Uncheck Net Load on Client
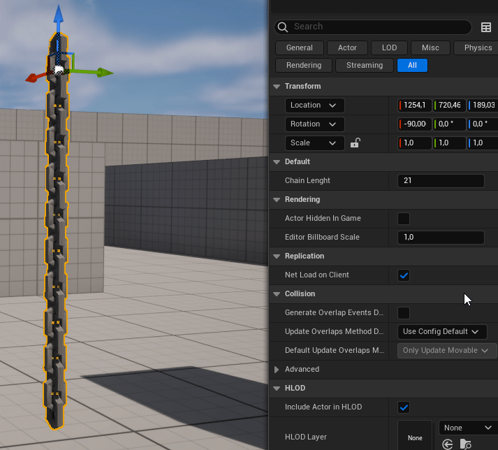 point(404,275)
